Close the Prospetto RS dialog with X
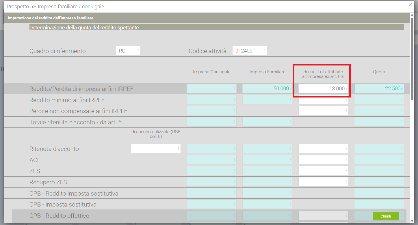This screenshot has height=225, width=418. [x=410, y=5]
